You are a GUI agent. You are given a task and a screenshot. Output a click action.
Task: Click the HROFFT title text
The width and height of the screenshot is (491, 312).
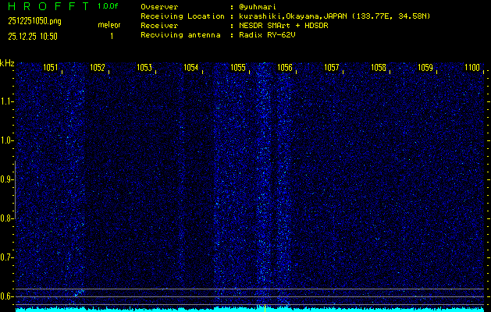tap(48, 6)
